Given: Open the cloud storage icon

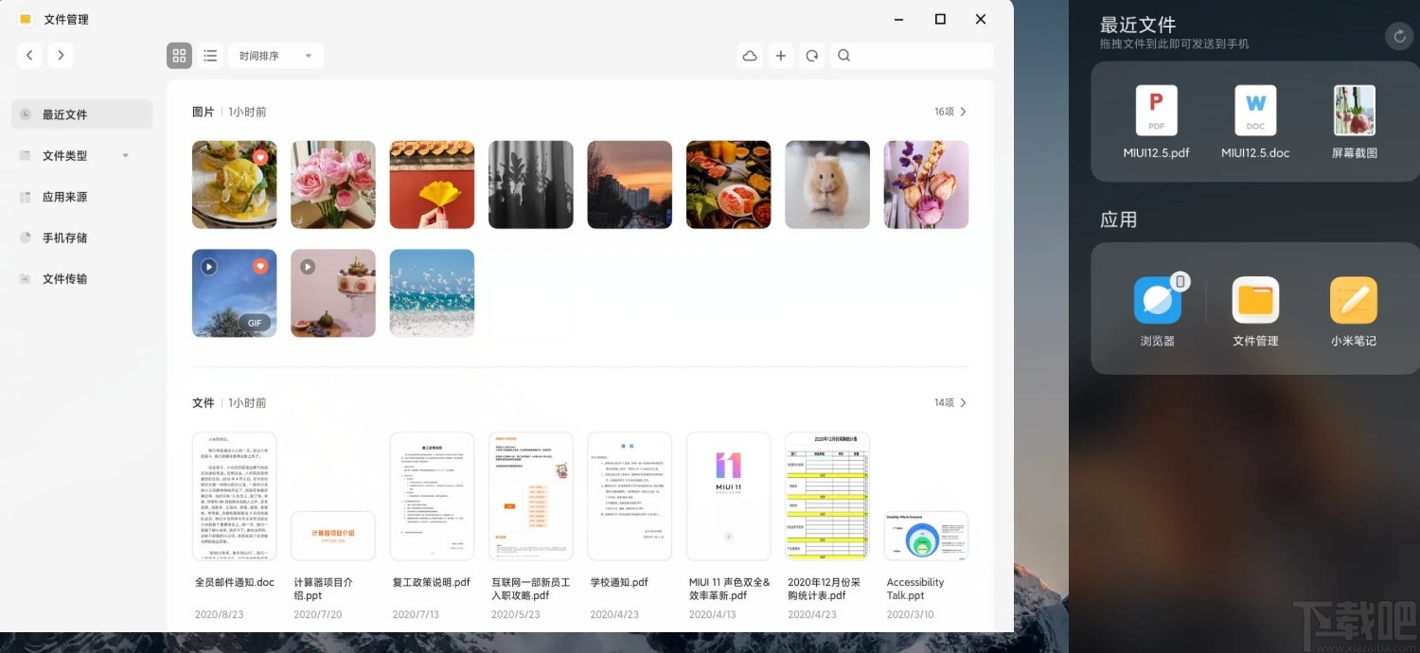Looking at the screenshot, I should pyautogui.click(x=749, y=55).
